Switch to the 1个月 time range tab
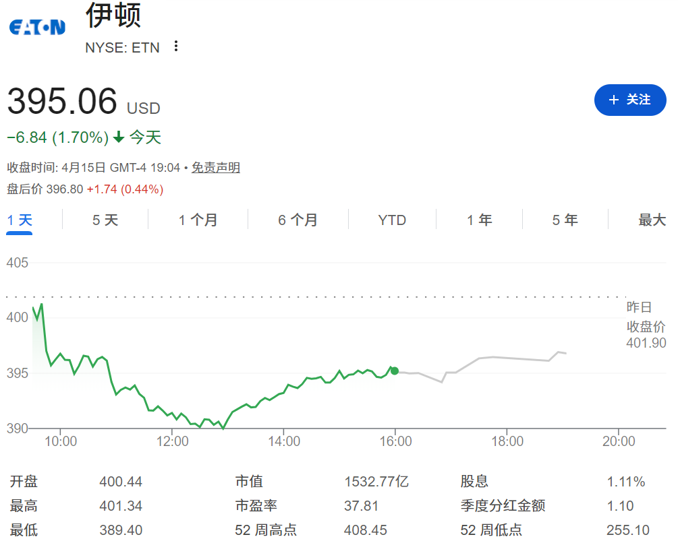The width and height of the screenshot is (678, 539). pos(198,220)
